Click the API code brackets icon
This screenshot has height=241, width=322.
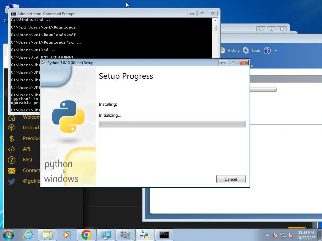12,149
